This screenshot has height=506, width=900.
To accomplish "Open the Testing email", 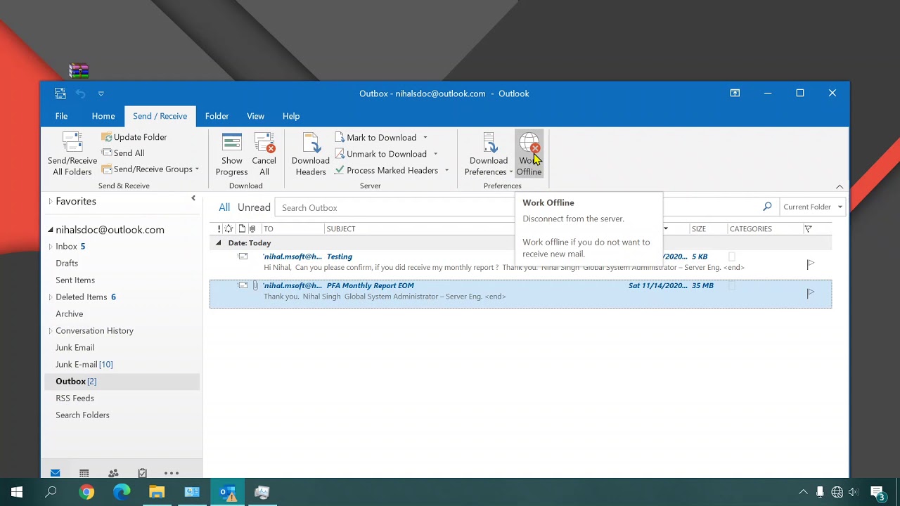I will pos(520,262).
